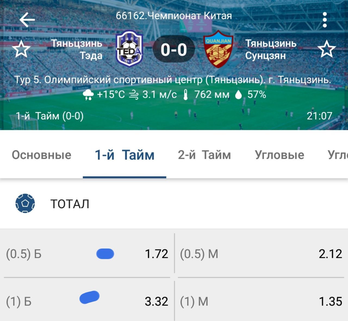The width and height of the screenshot is (348, 321).
Task: Tap the back arrow icon
Action: (27, 20)
